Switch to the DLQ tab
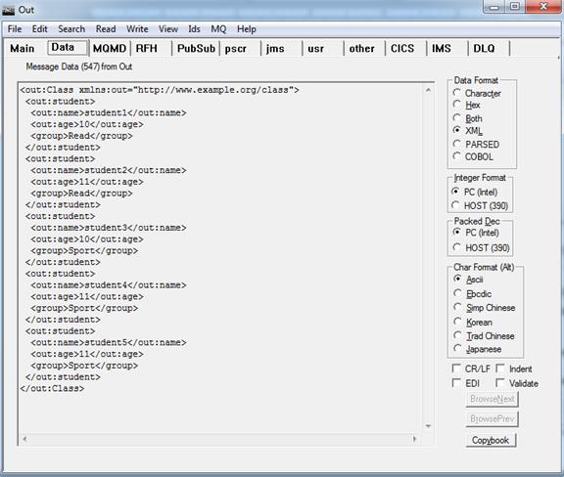The height and width of the screenshot is (477, 564). point(484,49)
